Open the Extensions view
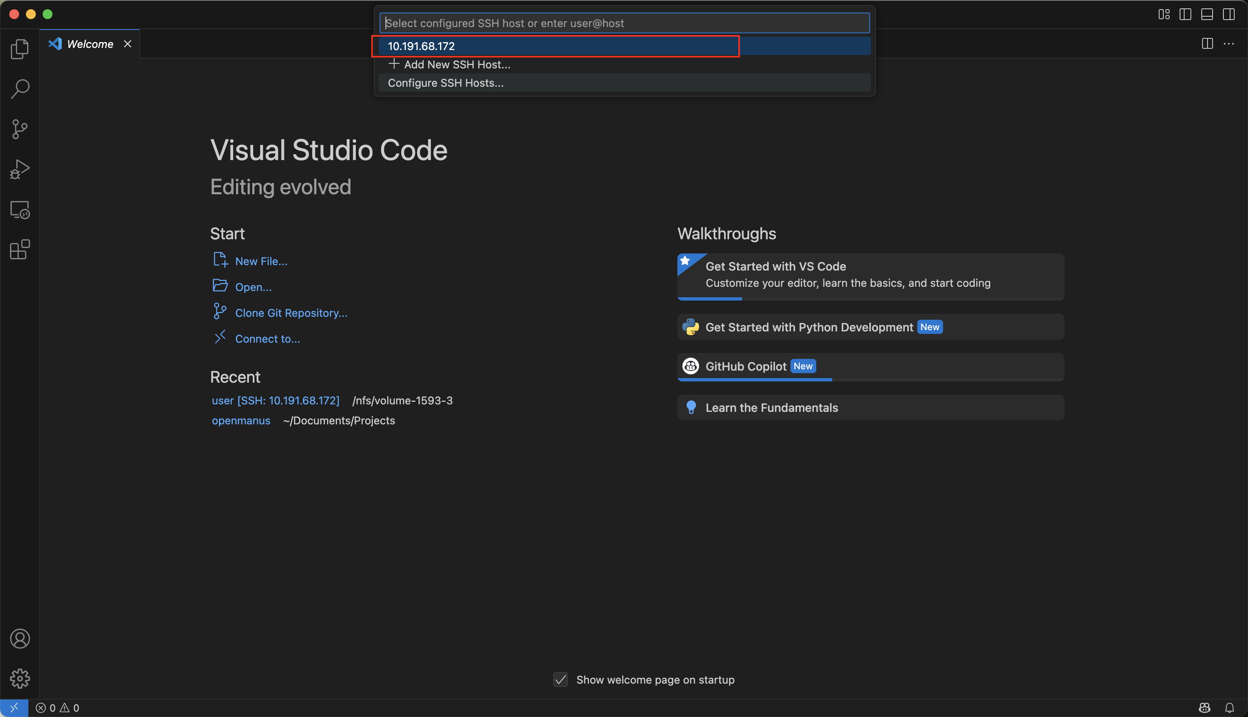This screenshot has height=717, width=1248. coord(20,250)
